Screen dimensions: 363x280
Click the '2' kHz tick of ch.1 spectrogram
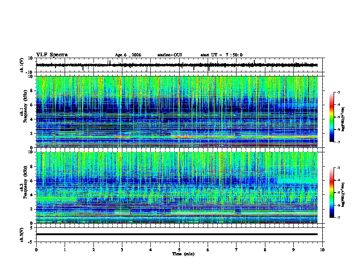32,134
